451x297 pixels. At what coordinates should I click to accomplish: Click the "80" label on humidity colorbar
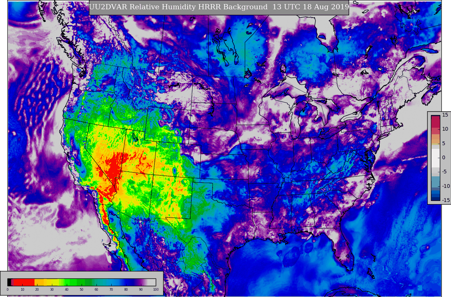pos(126,290)
